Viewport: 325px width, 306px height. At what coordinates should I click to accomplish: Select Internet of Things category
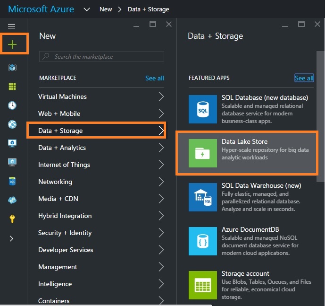click(64, 165)
